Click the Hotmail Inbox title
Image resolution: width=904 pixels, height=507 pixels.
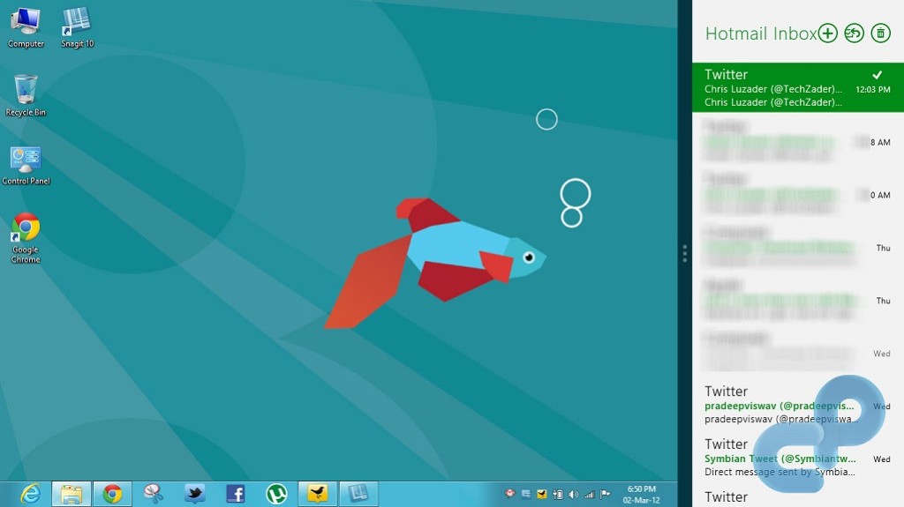pos(760,34)
